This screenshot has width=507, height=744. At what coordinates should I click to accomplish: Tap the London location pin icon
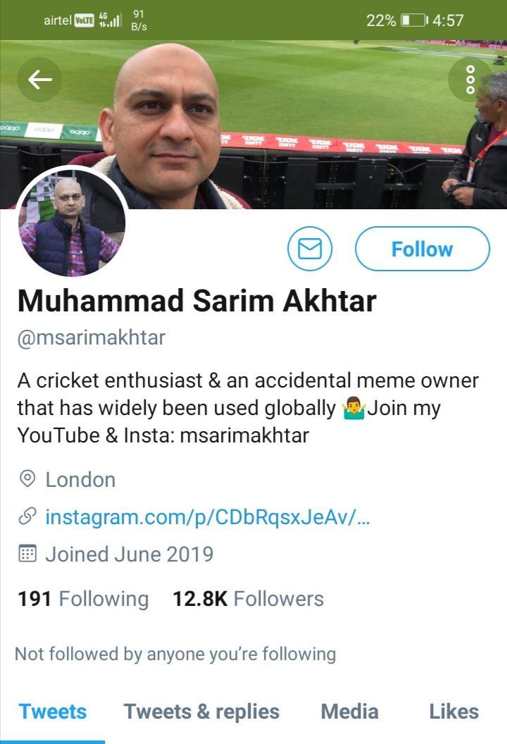tap(27, 480)
